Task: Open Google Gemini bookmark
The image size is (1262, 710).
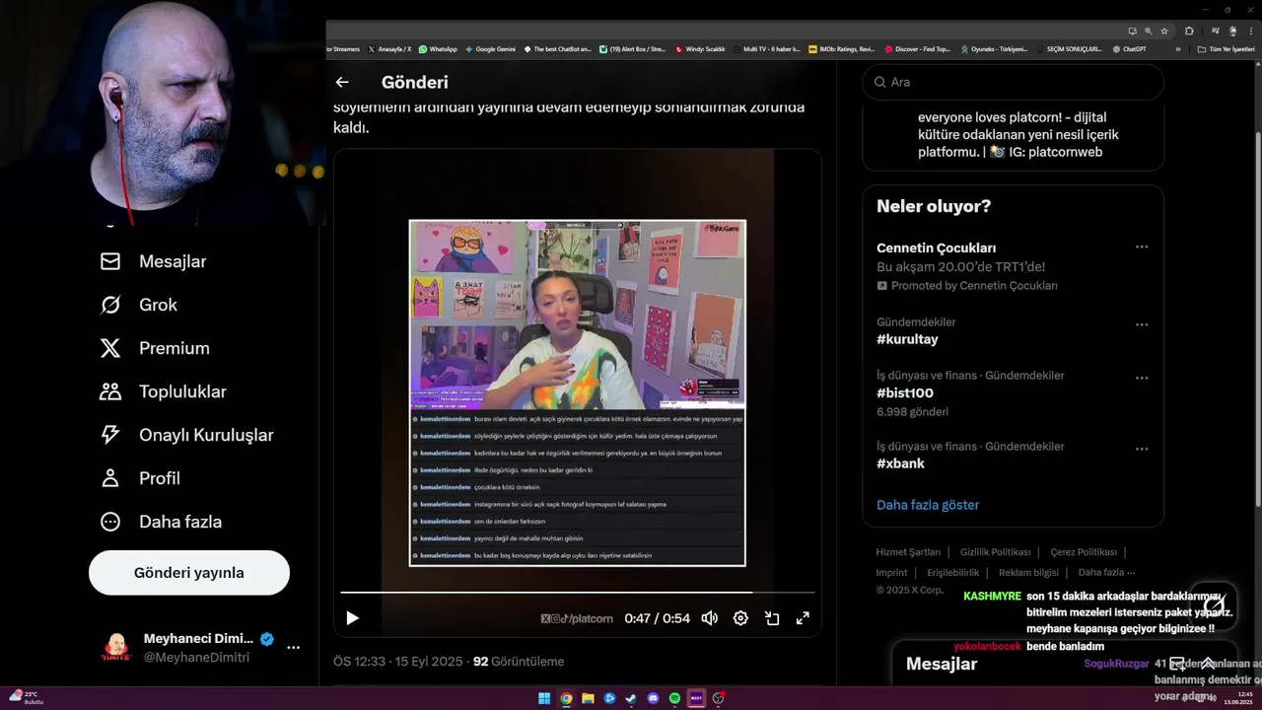Action: coord(490,48)
